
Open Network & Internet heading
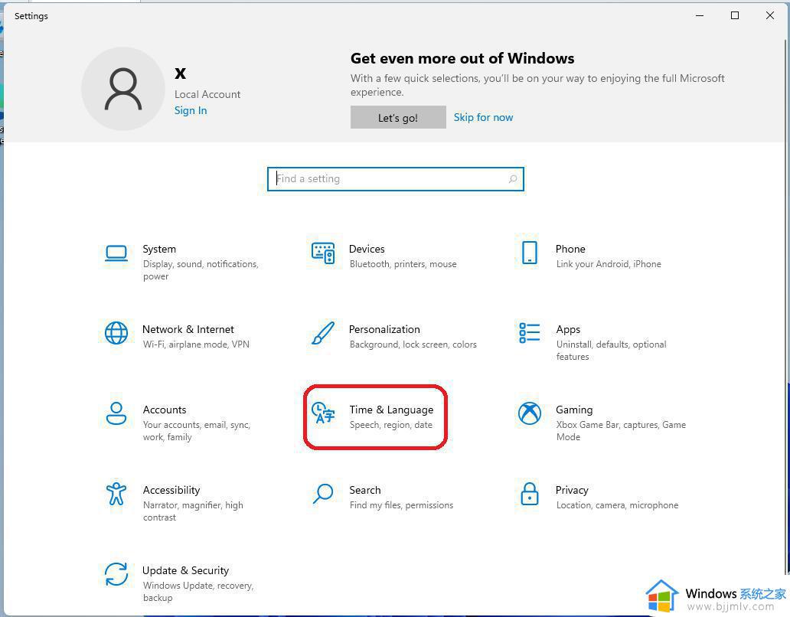coord(188,329)
